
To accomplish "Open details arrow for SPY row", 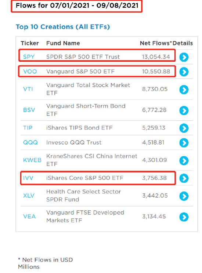I will click(x=184, y=57).
